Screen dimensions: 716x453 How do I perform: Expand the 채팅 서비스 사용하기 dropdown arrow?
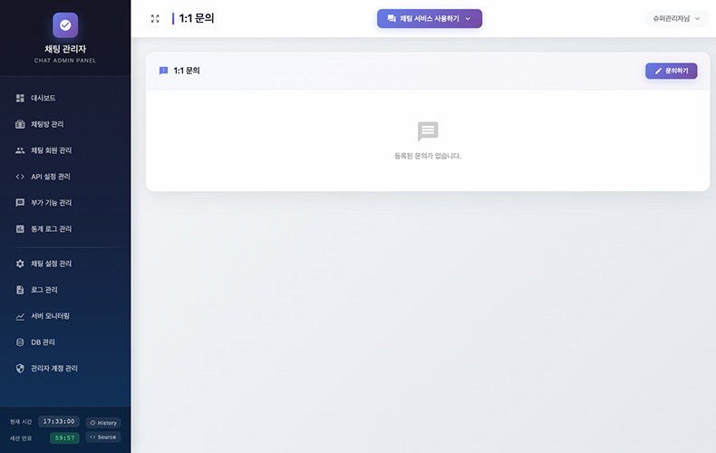pos(468,19)
